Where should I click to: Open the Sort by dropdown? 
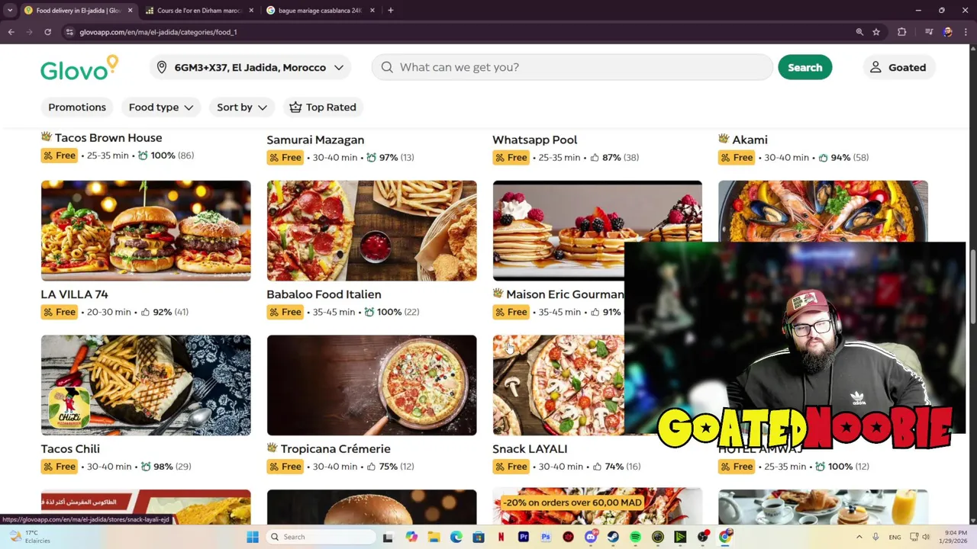(241, 107)
